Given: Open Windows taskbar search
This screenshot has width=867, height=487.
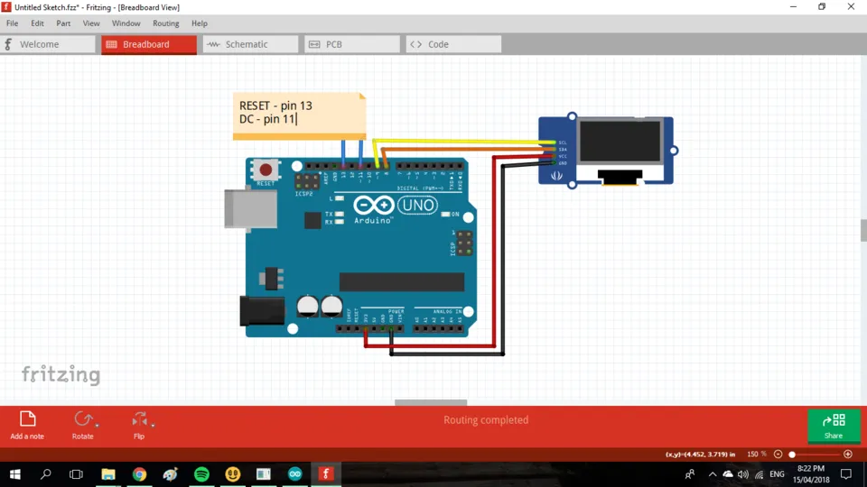Looking at the screenshot, I should coord(46,474).
